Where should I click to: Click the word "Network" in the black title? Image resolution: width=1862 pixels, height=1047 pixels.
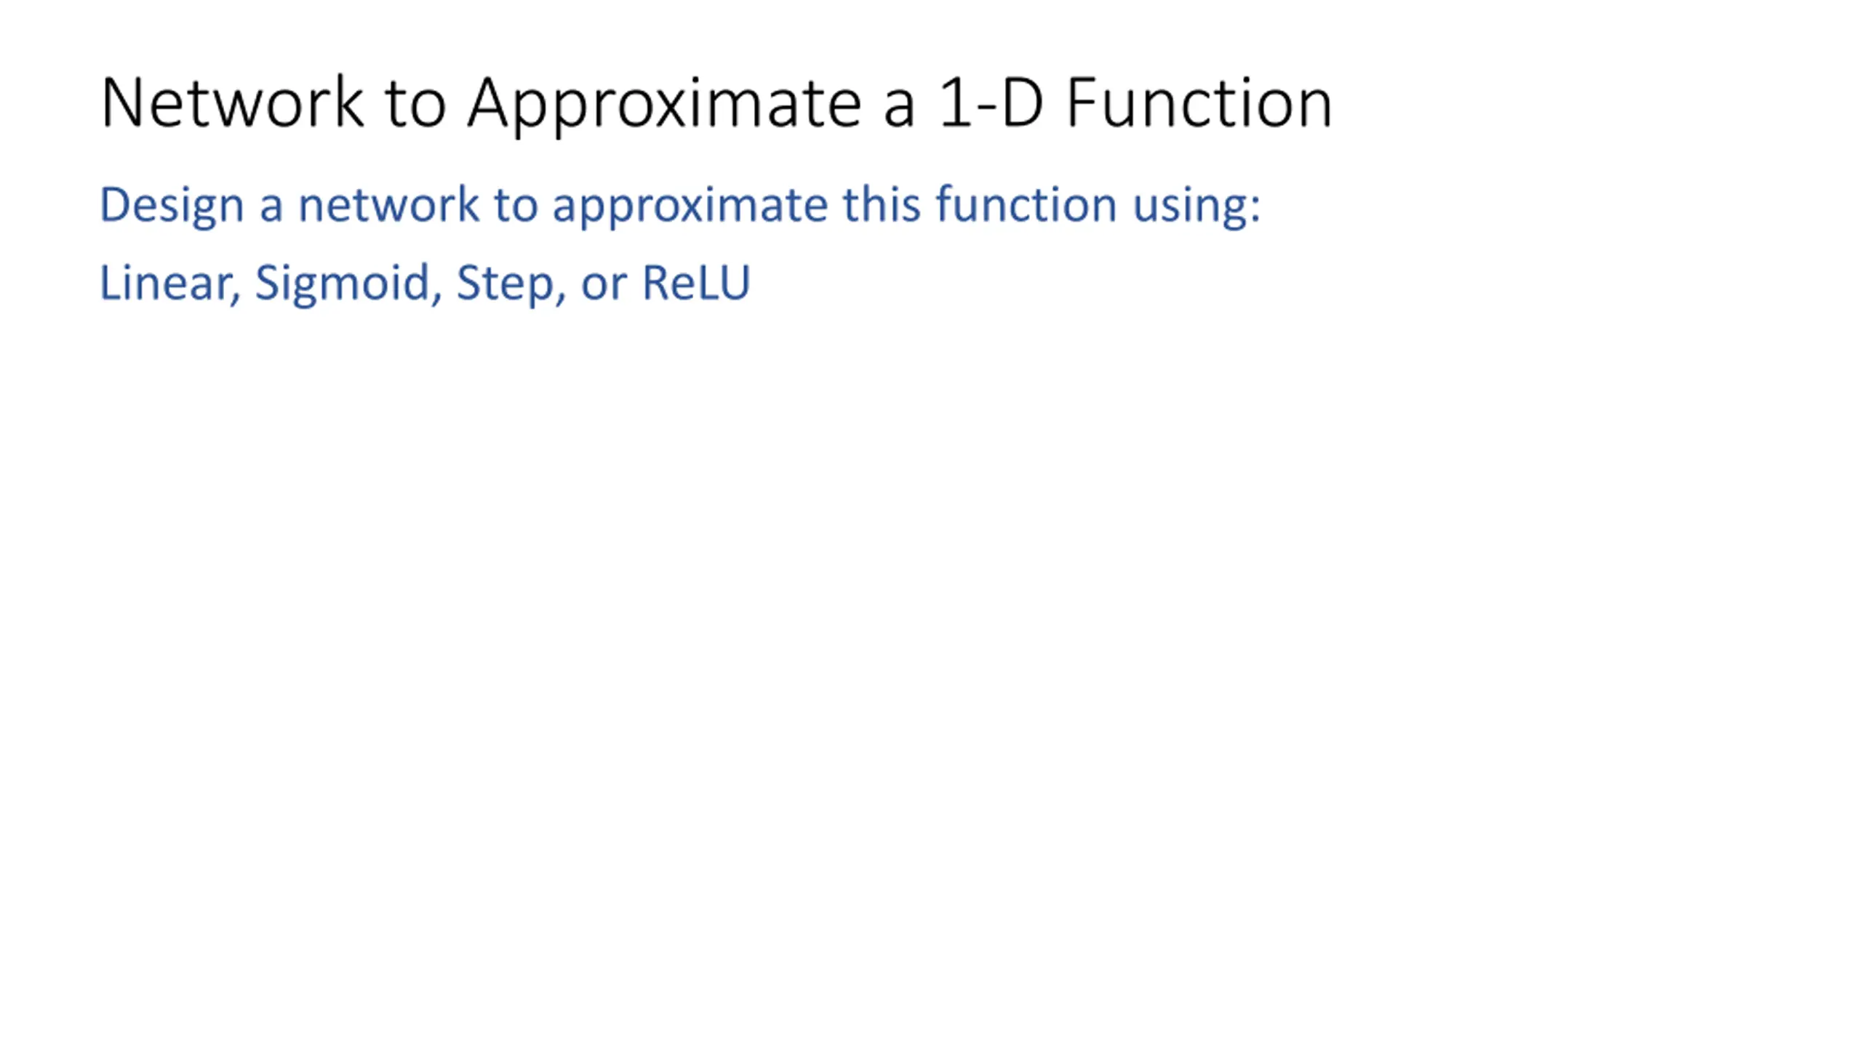point(231,103)
